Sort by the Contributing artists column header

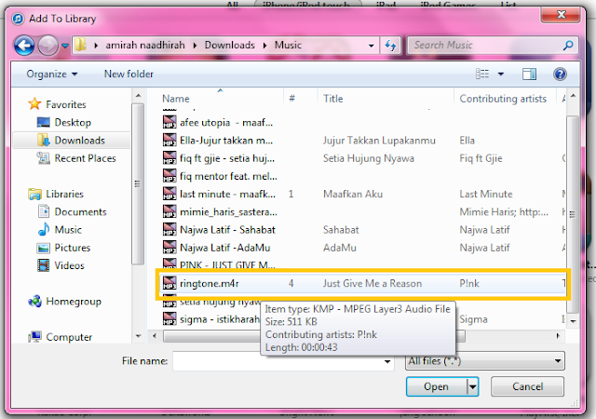(x=505, y=99)
